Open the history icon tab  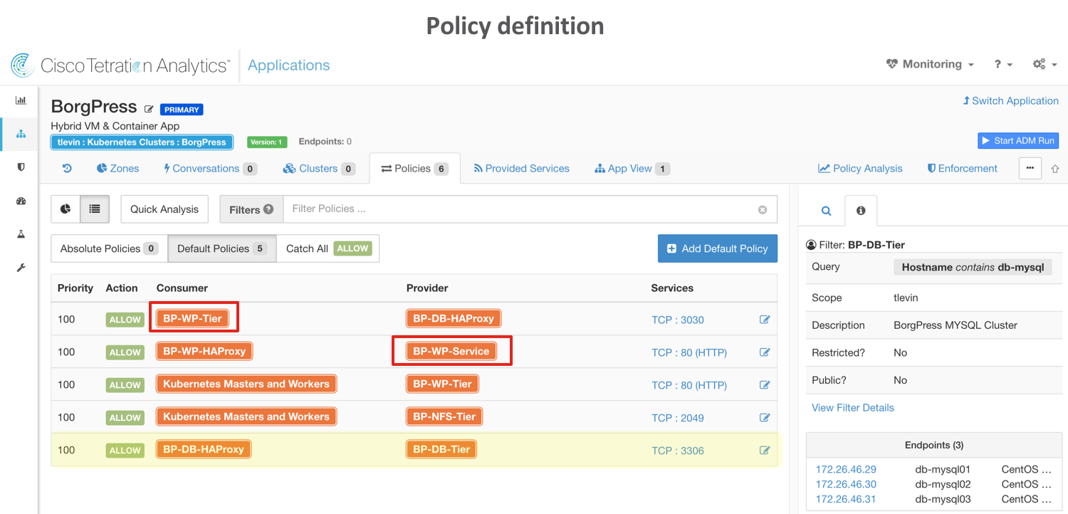[67, 169]
